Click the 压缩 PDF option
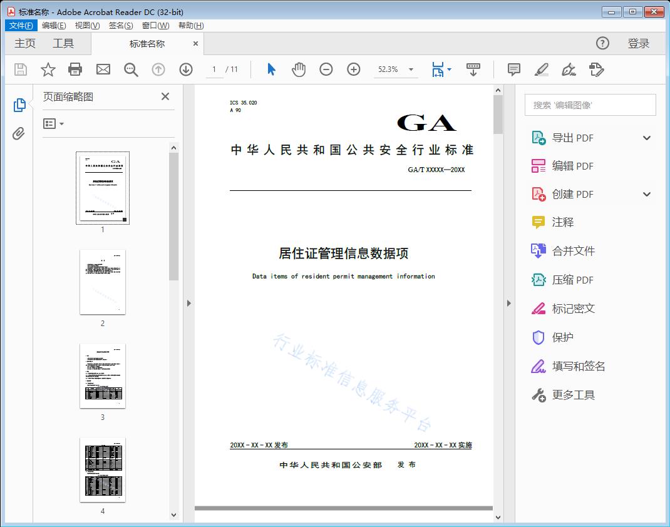Image resolution: width=670 pixels, height=527 pixels. [x=574, y=280]
